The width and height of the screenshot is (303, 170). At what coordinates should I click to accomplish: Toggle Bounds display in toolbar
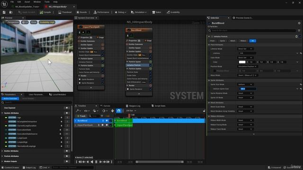pyautogui.click(x=81, y=12)
